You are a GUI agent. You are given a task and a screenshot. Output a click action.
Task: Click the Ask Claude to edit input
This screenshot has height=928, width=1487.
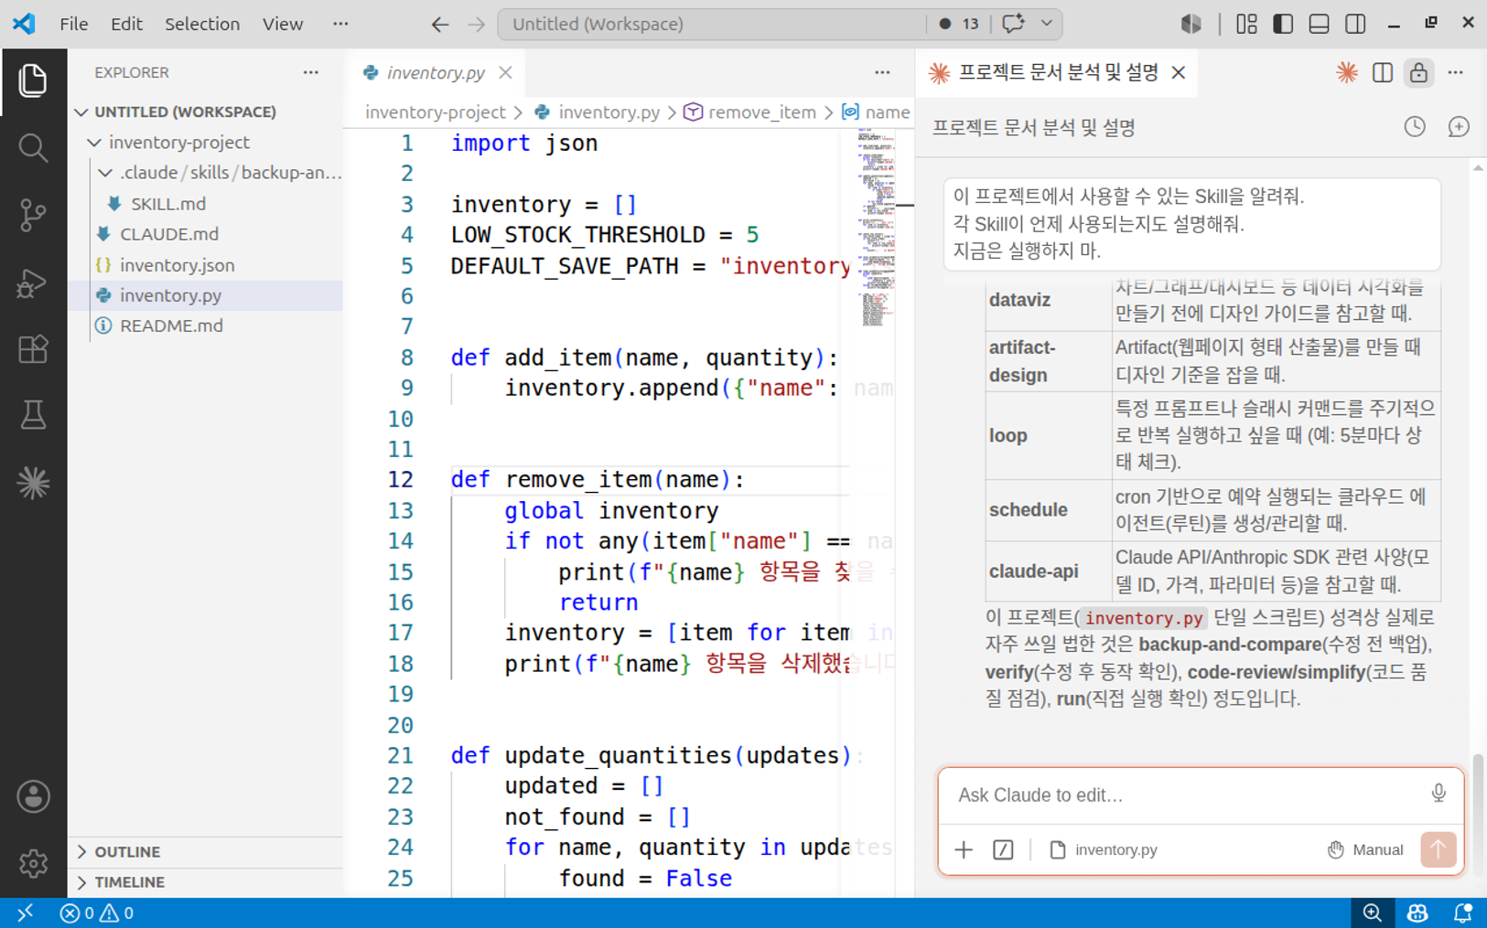coord(1185,795)
